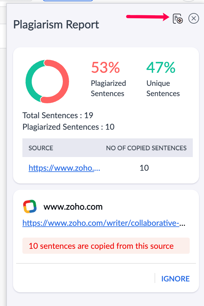Click the copied count 10 in table row

pyautogui.click(x=144, y=168)
